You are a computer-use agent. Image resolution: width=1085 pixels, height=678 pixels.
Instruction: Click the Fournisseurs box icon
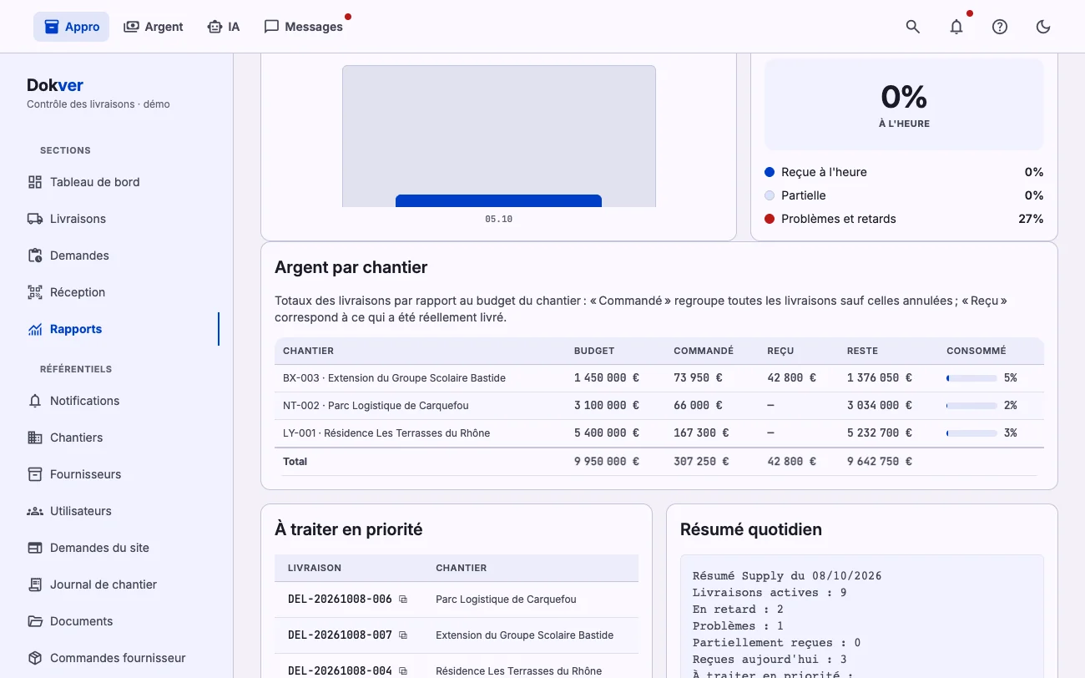click(35, 474)
